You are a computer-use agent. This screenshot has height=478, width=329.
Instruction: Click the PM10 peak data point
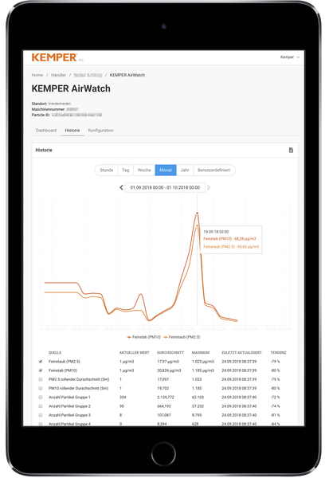coord(198,213)
